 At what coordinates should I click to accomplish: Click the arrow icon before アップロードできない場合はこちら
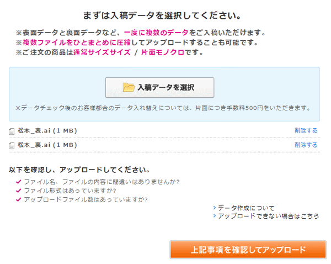(x=215, y=216)
